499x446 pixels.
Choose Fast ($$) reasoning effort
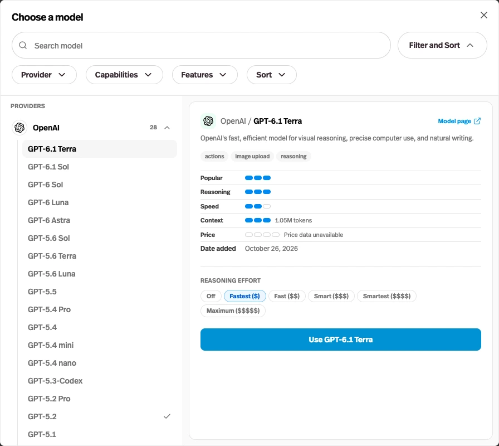[287, 296]
